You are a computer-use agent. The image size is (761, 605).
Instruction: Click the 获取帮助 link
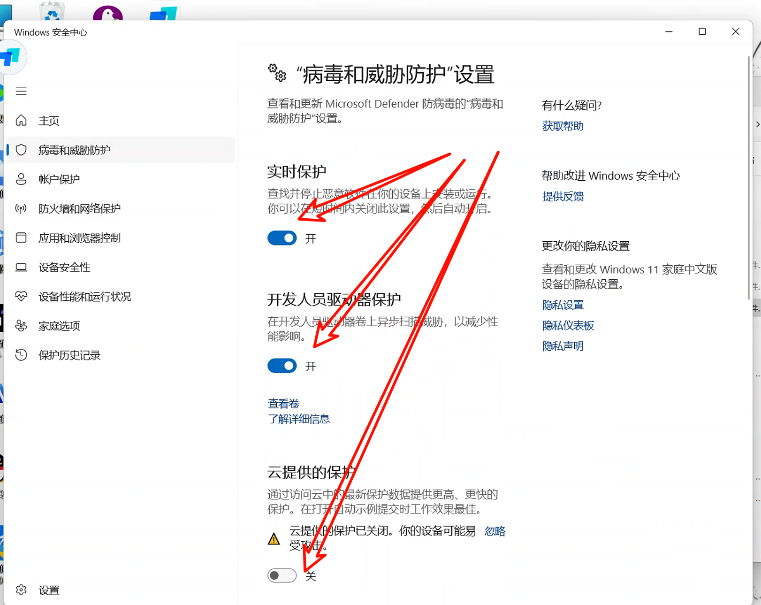coord(563,126)
